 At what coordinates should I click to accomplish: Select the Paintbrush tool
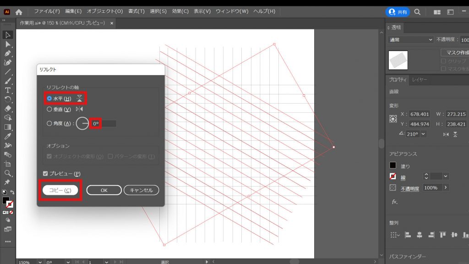tap(8, 81)
